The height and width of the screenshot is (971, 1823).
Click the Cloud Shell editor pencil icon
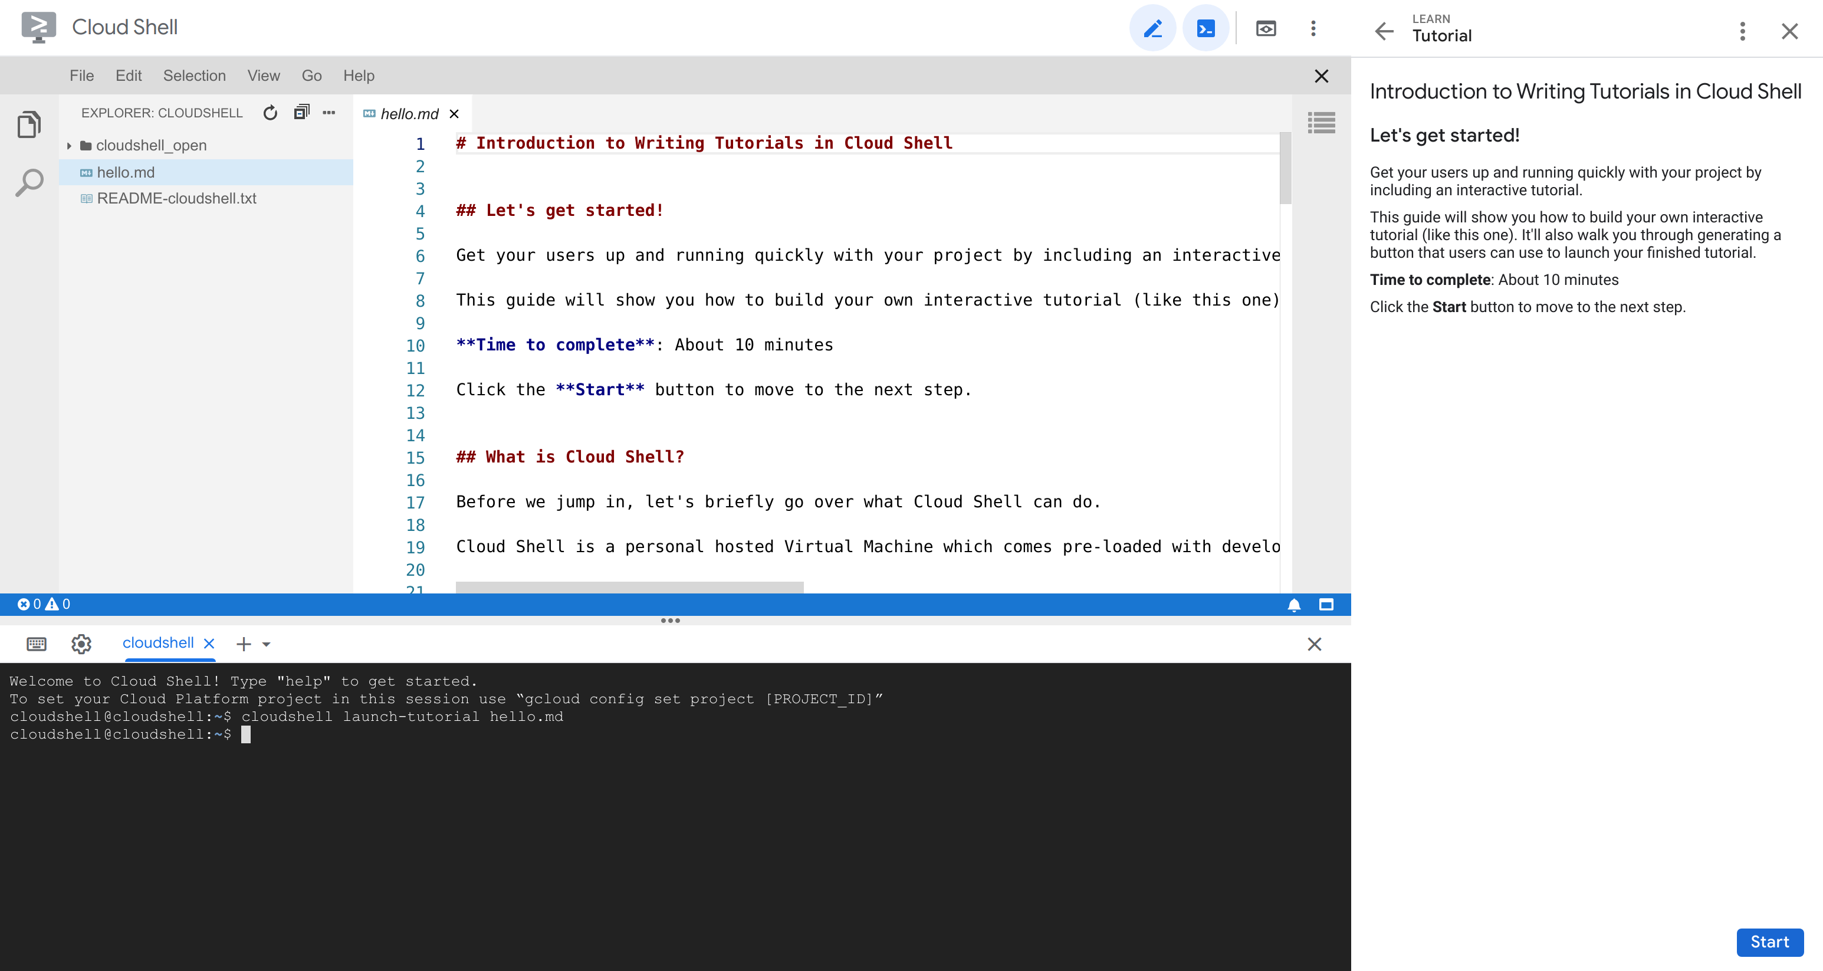(x=1152, y=28)
